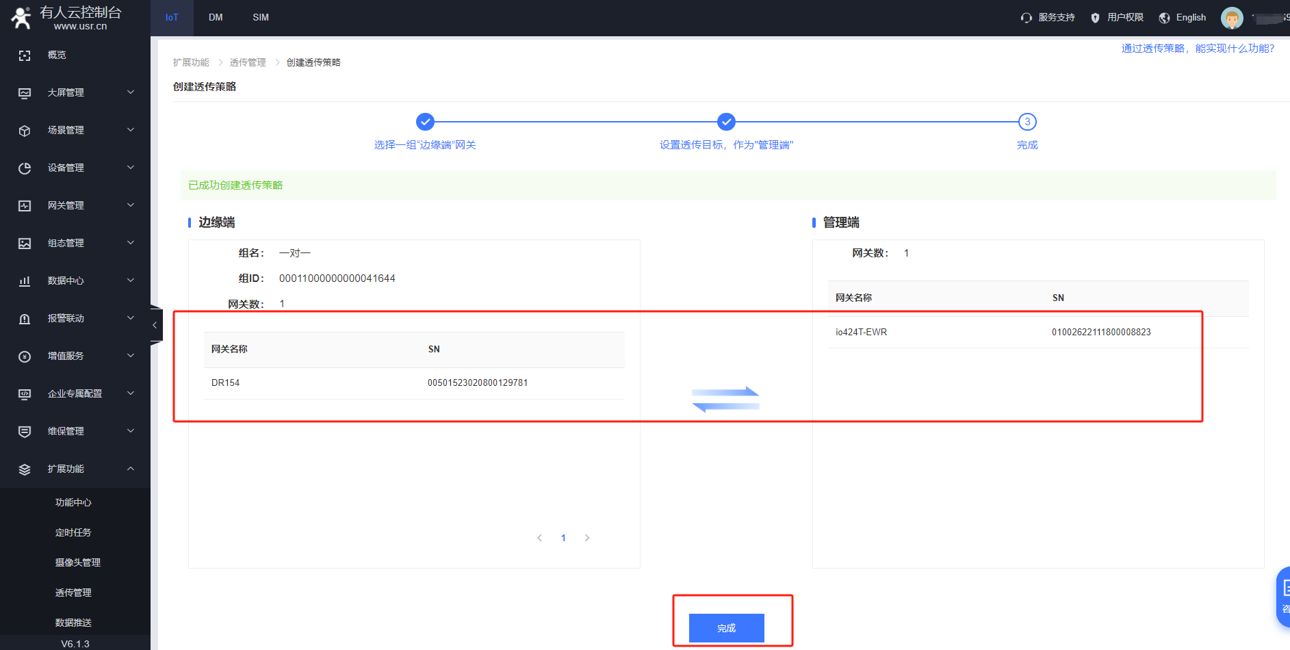Select page 1 in pagination
The width and height of the screenshot is (1290, 650).
[x=563, y=538]
